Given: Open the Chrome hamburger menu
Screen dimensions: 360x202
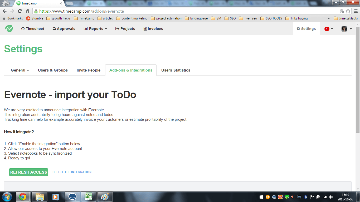Looking at the screenshot, I should 356,11.
